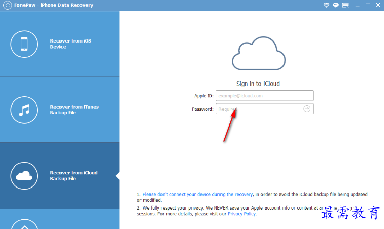Select Recover from iCloud Backup File tab
The width and height of the screenshot is (384, 229).
60,176
